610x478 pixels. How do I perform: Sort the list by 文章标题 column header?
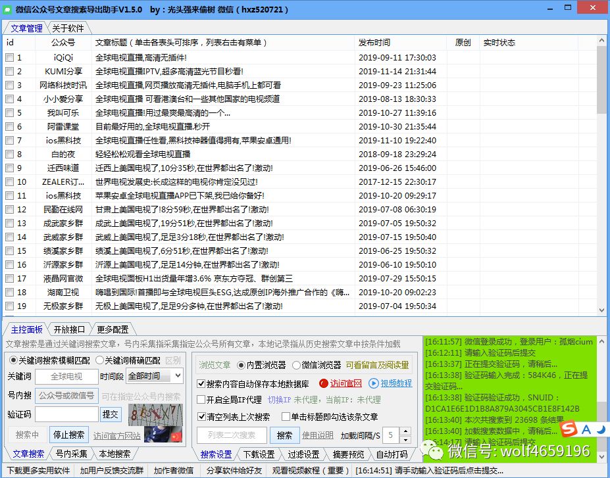tap(223, 42)
